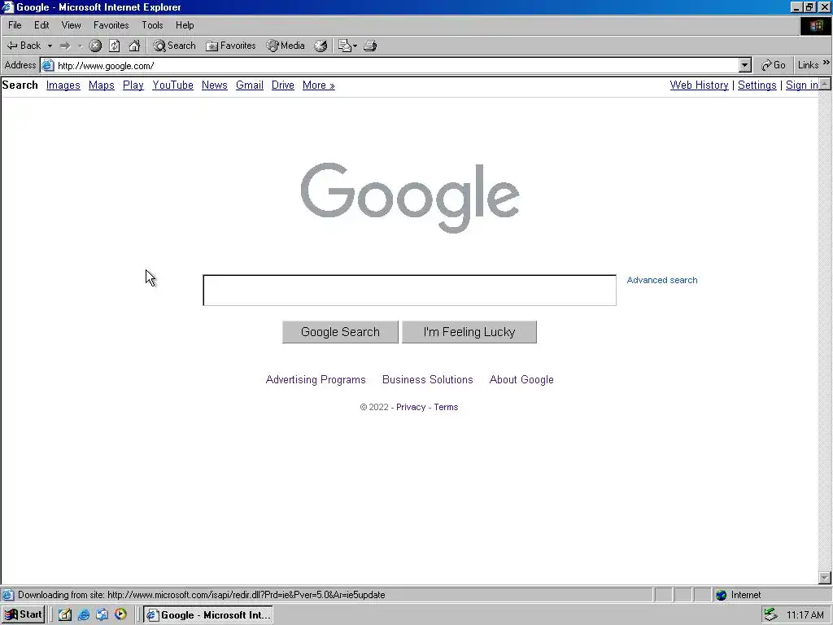Click the Show Desktop quick launch icon

(x=65, y=614)
